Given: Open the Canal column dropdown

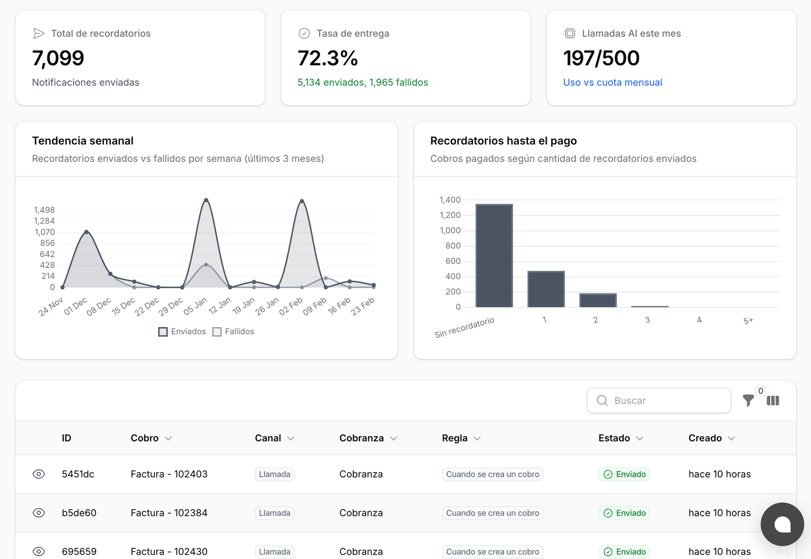Looking at the screenshot, I should pyautogui.click(x=291, y=438).
